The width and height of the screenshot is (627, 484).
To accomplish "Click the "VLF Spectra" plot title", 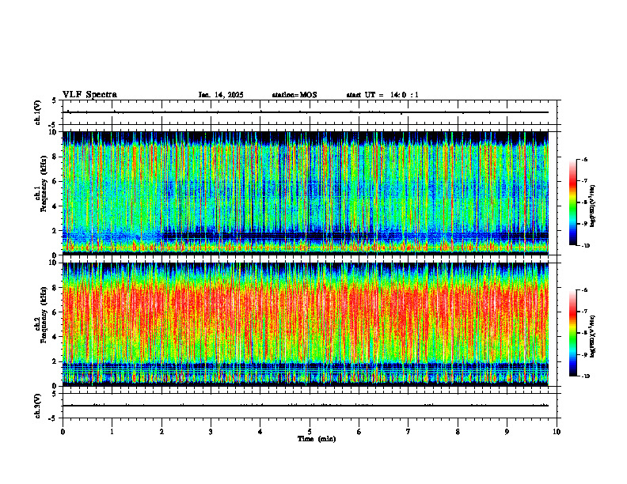I will tap(89, 94).
